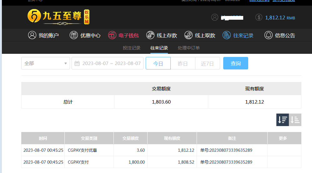Click the 线上取款 withdrawal icon
This screenshot has width=312, height=173.
[x=189, y=35]
